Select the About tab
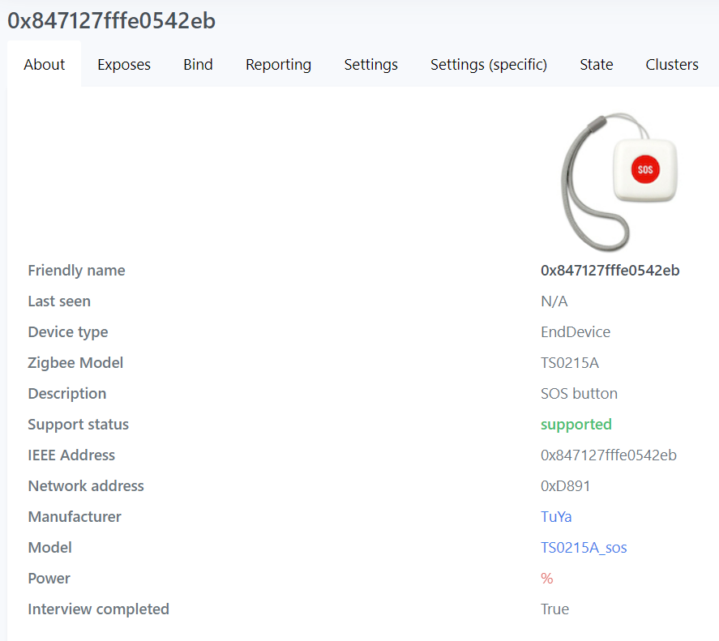The width and height of the screenshot is (719, 641). click(44, 64)
